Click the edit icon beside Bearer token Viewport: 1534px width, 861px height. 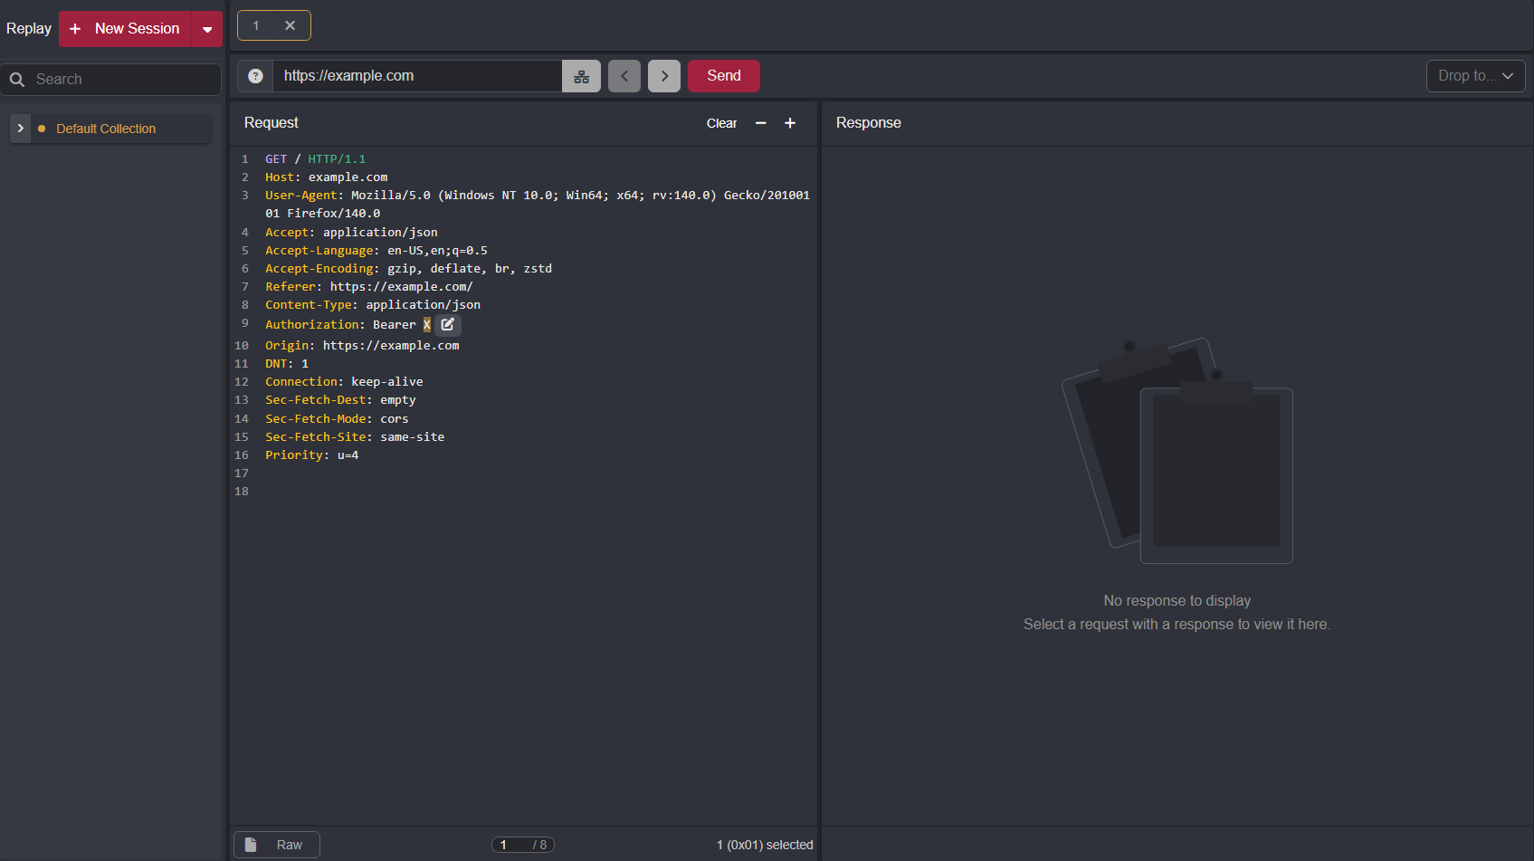click(448, 324)
